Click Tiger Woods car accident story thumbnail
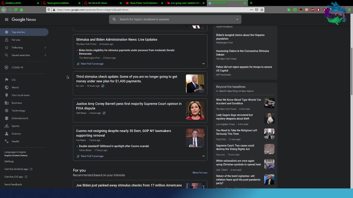This screenshot has width=353, height=198. coord(269,103)
